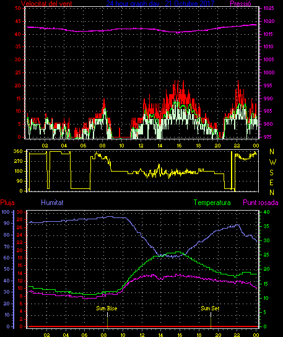This screenshot has width=283, height=337.
Task: Click the 'Pressió' label
Action: coord(240,3)
